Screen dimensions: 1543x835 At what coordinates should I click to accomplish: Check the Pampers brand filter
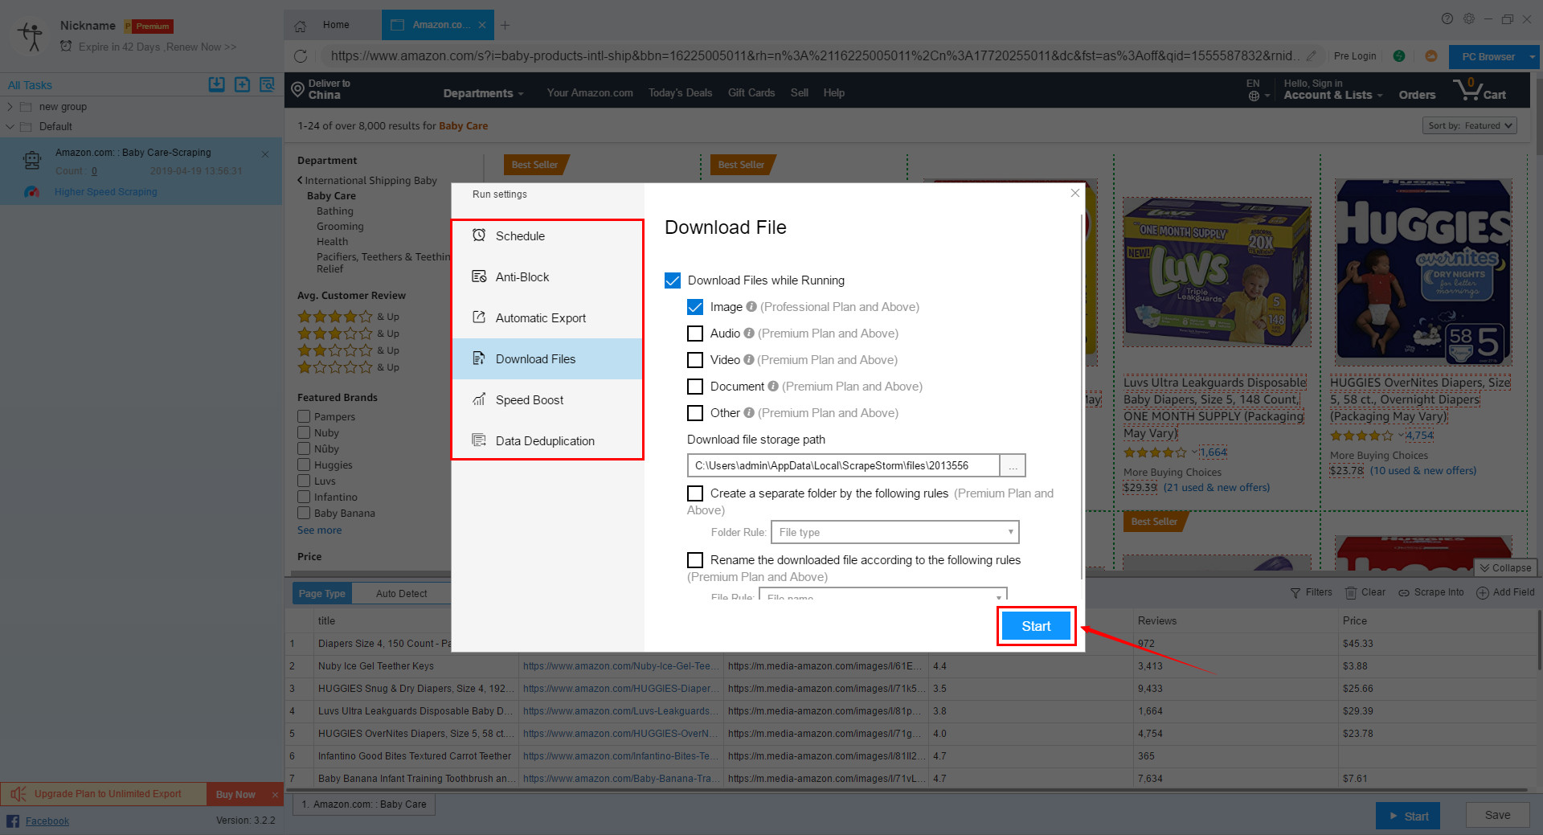(x=304, y=416)
